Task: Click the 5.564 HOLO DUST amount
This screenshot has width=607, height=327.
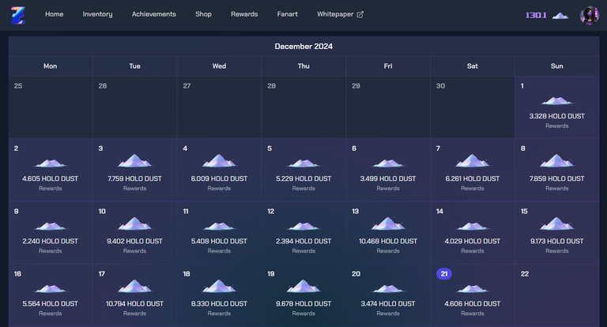Action: 51,304
